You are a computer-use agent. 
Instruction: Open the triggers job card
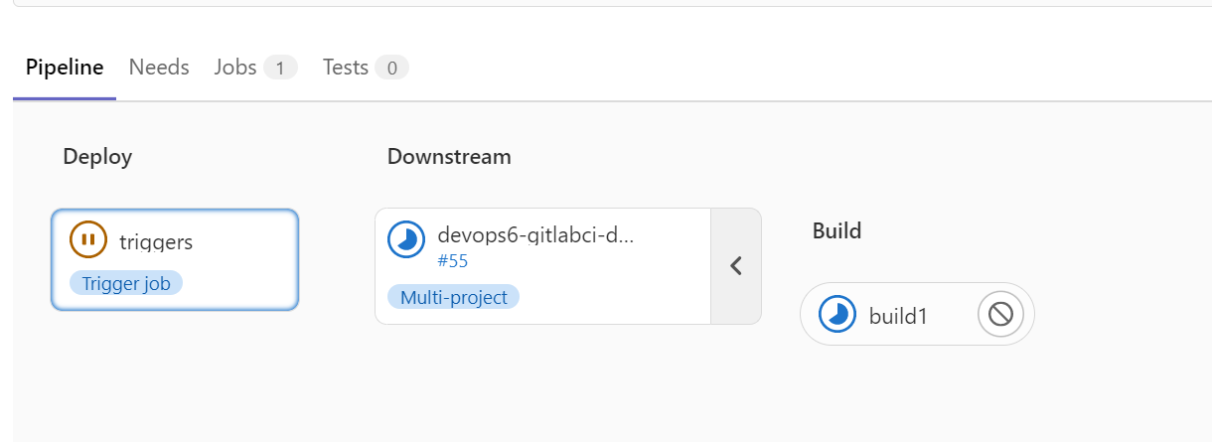(175, 260)
